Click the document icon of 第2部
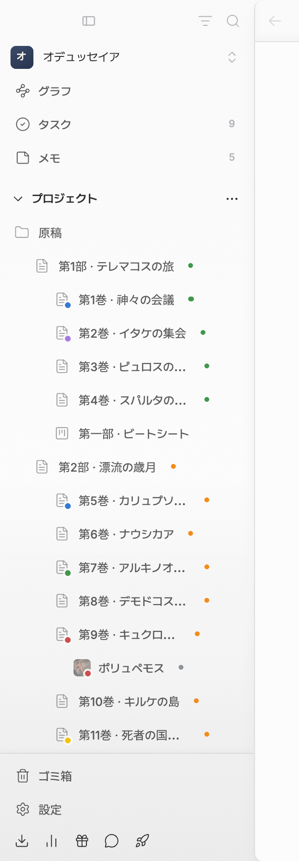 tap(42, 467)
